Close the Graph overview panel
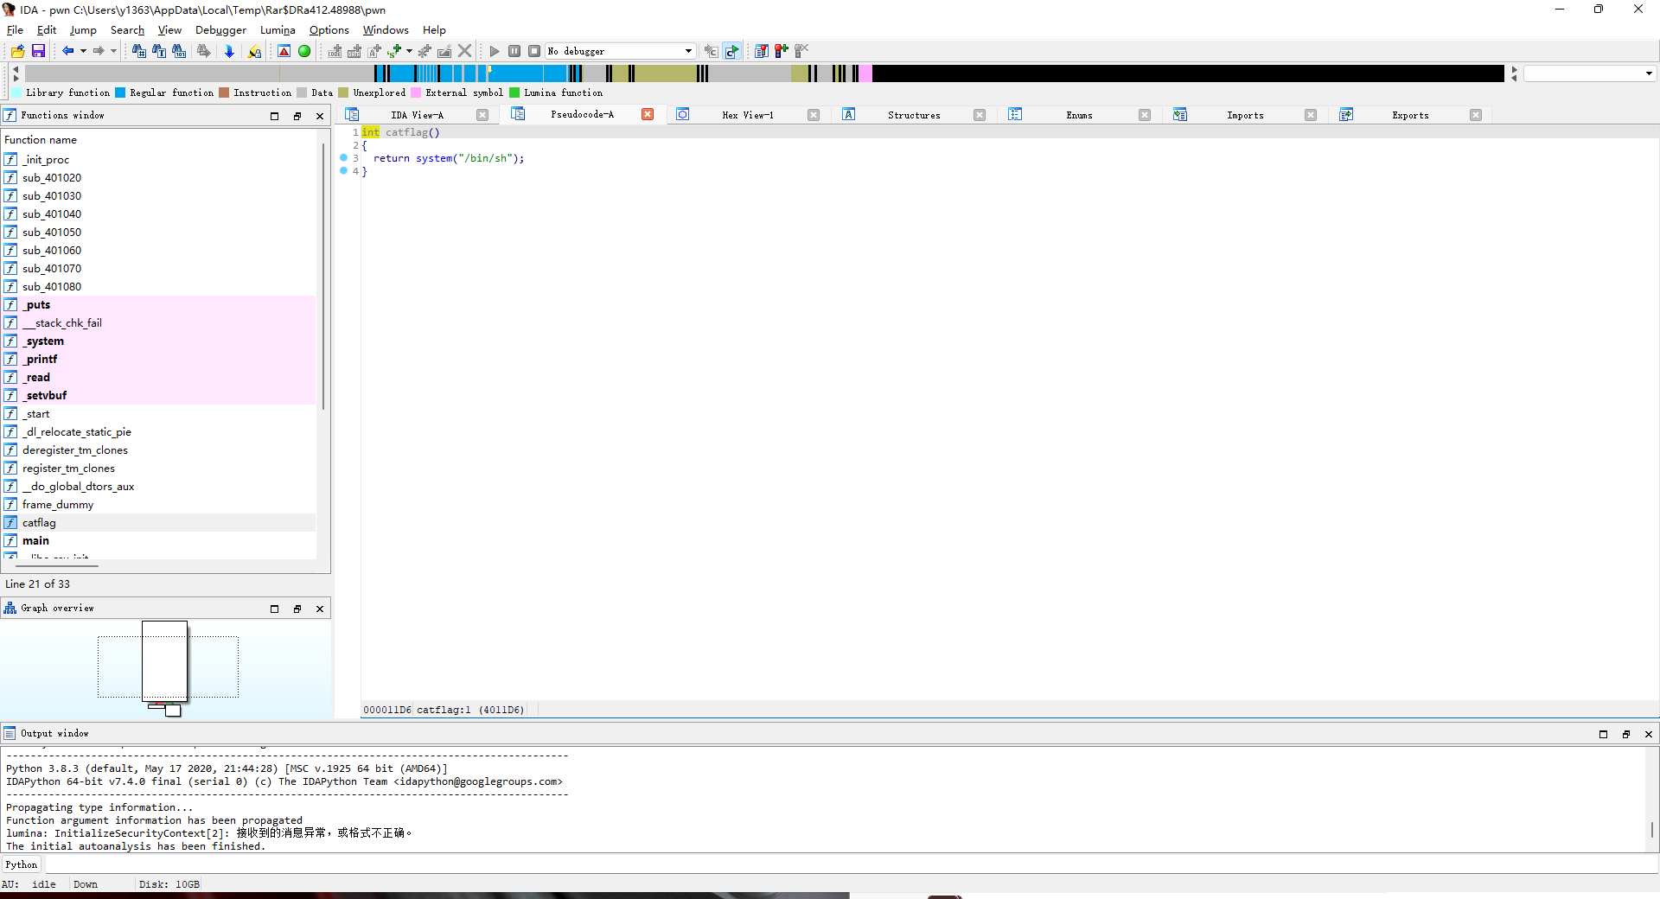1660x899 pixels. click(x=320, y=609)
